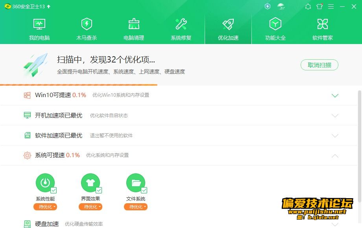Viewport: 362px width, 228px height.
Task: Expand the 硬盘加速 section chevron
Action: tap(335, 224)
